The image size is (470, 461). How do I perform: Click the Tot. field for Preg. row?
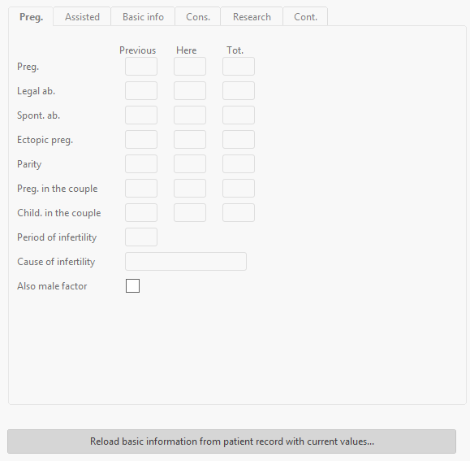(x=239, y=67)
